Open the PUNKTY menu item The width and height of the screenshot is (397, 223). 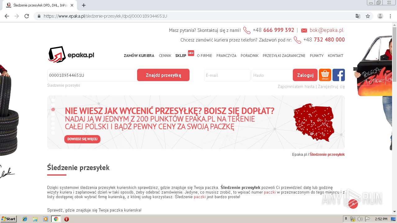[317, 56]
